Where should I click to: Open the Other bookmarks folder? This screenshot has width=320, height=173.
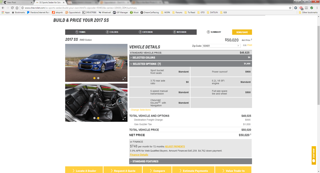[x=308, y=12]
